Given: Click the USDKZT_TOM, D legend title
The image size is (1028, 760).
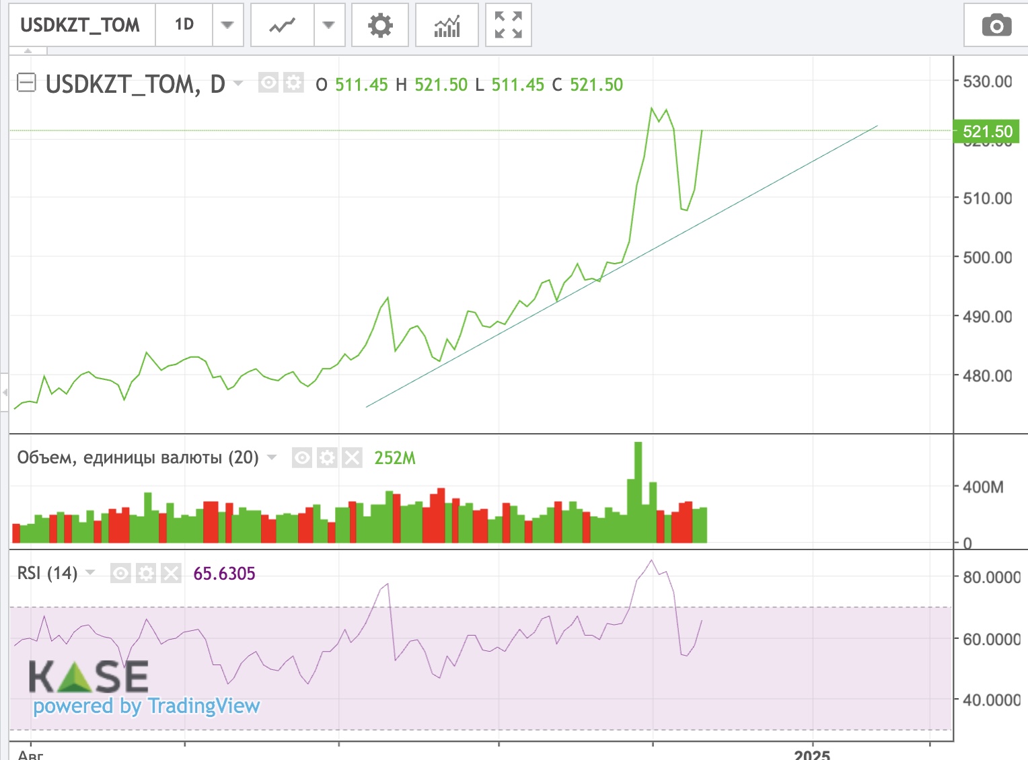Looking at the screenshot, I should (x=135, y=84).
